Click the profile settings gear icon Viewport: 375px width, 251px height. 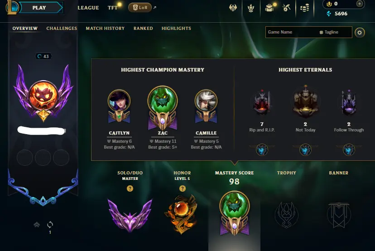tap(360, 32)
